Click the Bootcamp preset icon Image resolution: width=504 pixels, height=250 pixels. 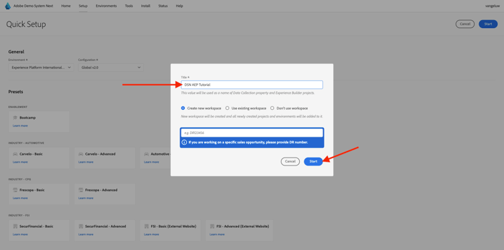pos(15,118)
